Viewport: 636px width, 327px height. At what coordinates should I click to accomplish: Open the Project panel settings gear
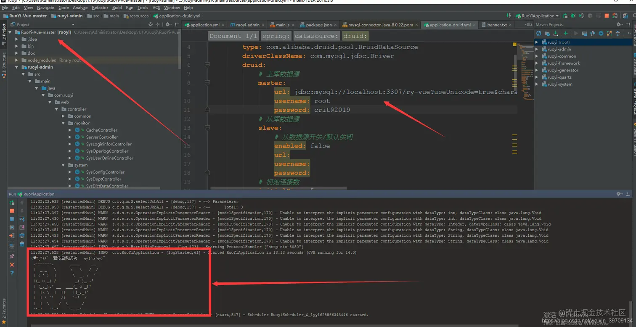[168, 24]
